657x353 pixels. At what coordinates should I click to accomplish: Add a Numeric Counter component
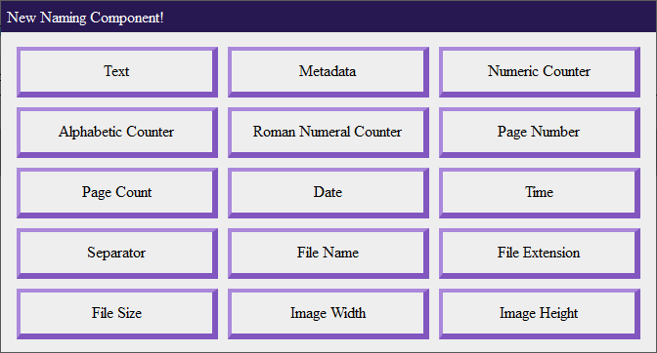pos(540,72)
